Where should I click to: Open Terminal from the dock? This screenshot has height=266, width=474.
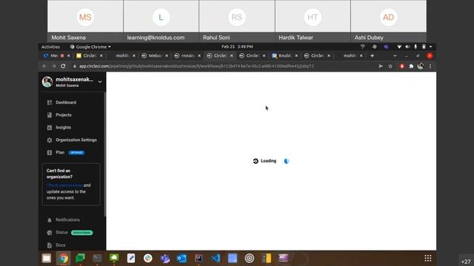point(97,258)
